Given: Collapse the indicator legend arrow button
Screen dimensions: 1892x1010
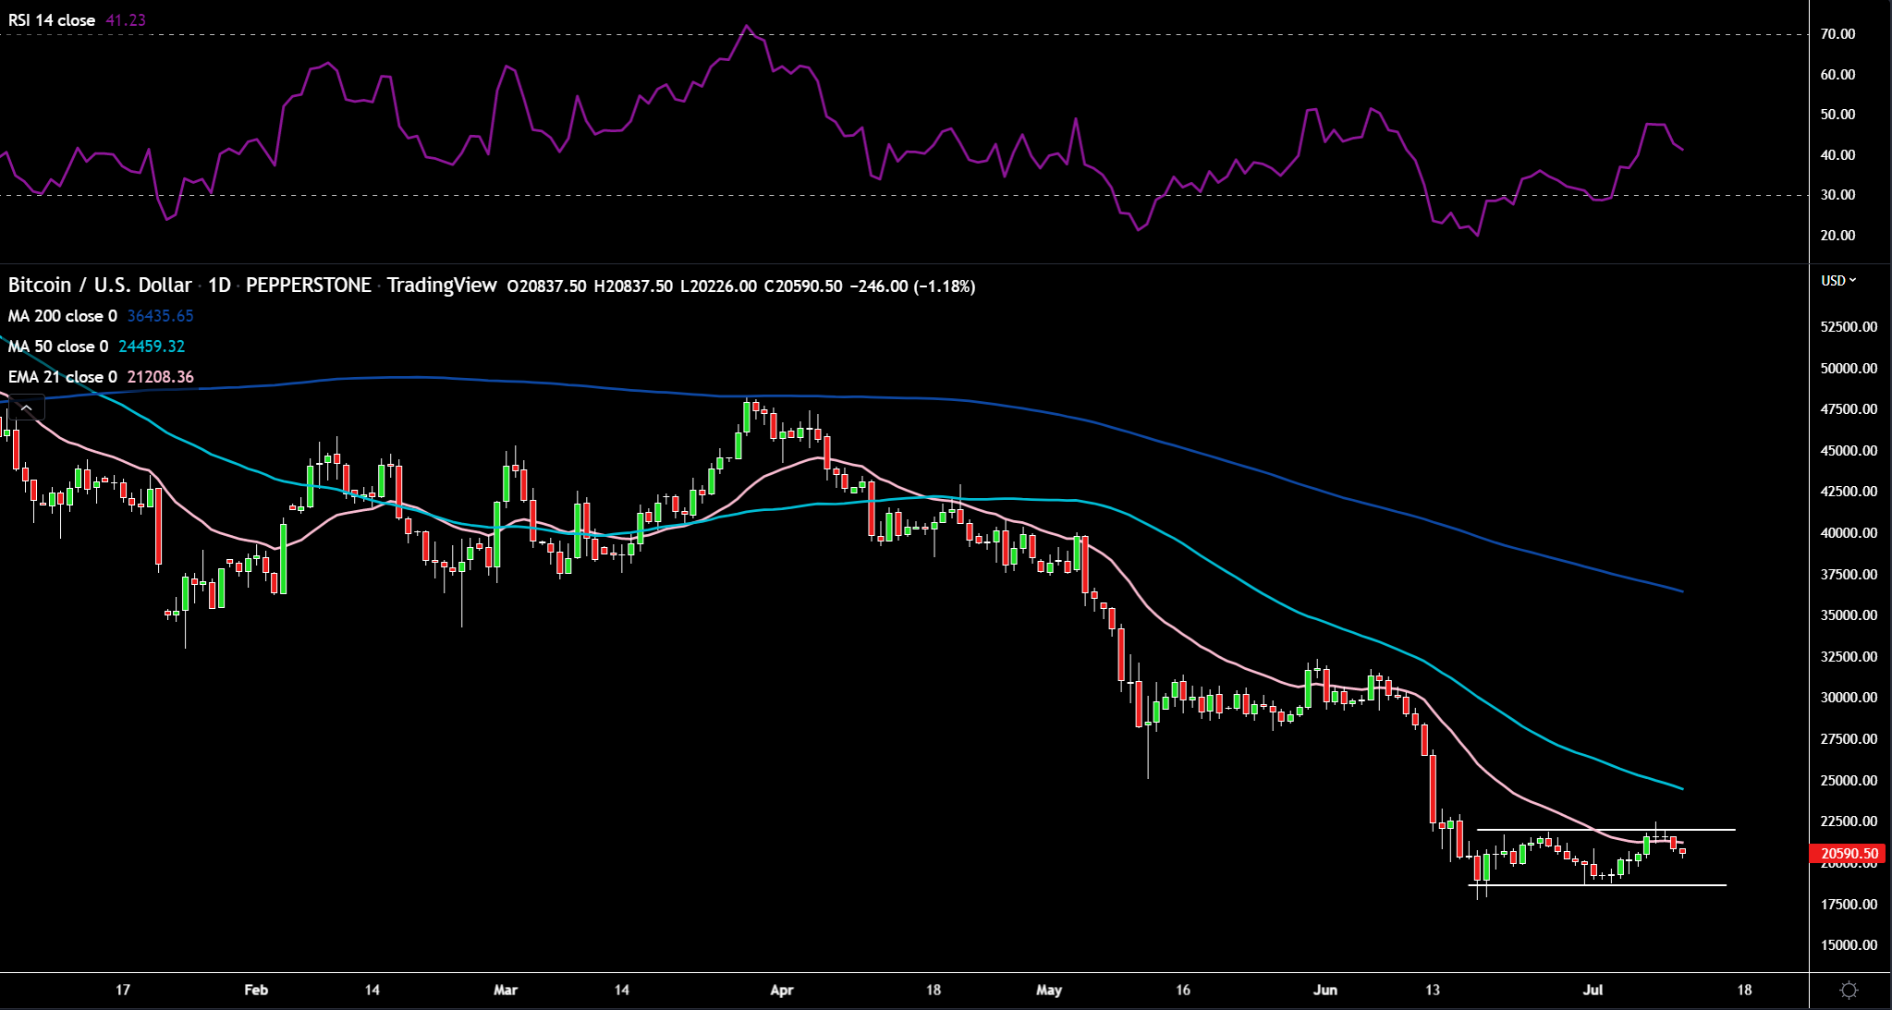Looking at the screenshot, I should pos(27,408).
